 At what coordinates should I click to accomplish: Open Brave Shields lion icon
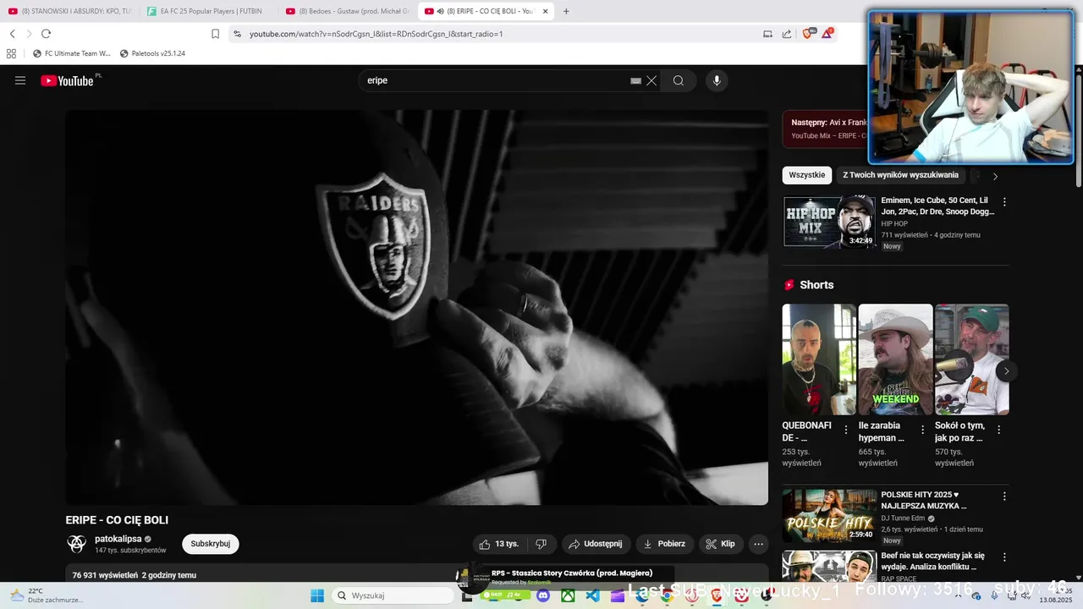tap(808, 34)
